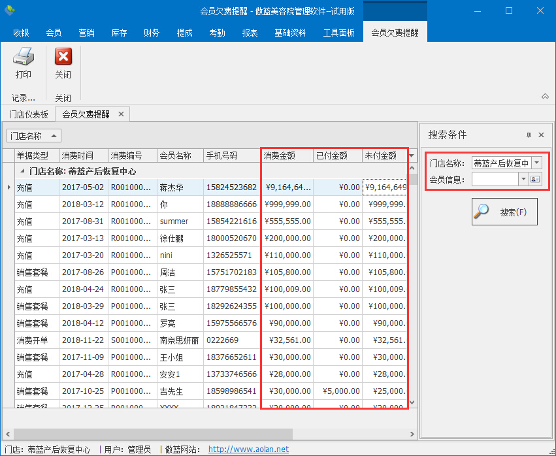The image size is (556, 456).
Task: Open the column chooser arrow at header right
Action: (x=412, y=155)
